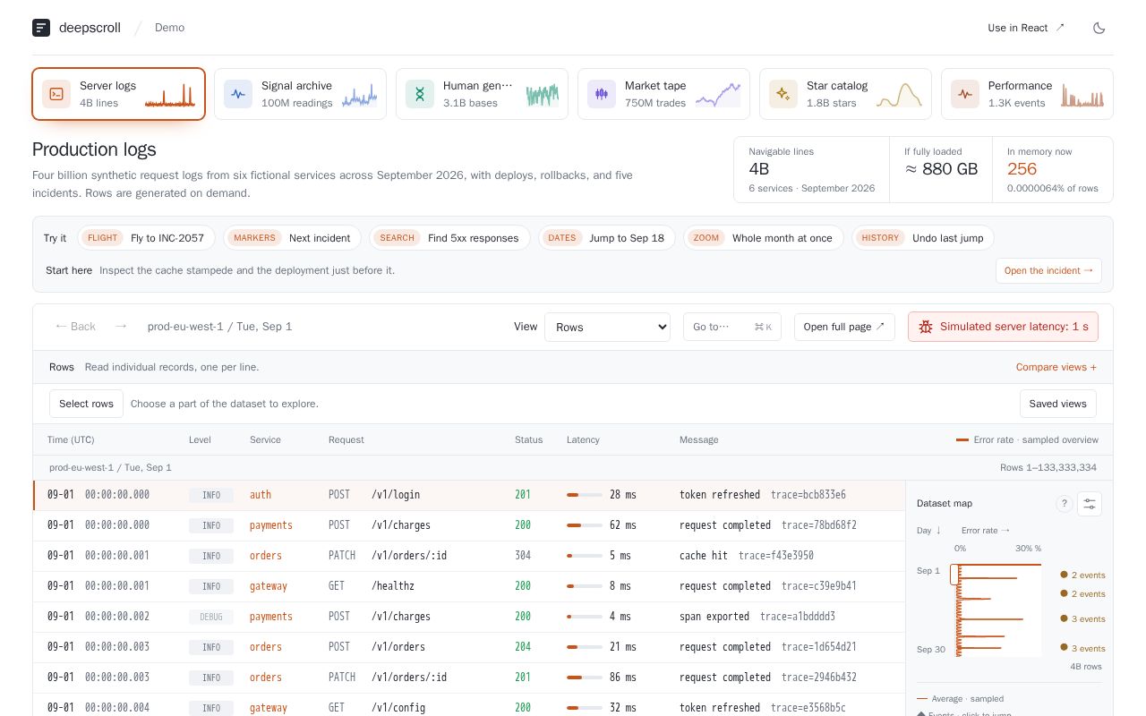Select the Server logs dataset tab
1146x716 pixels.
tap(119, 94)
